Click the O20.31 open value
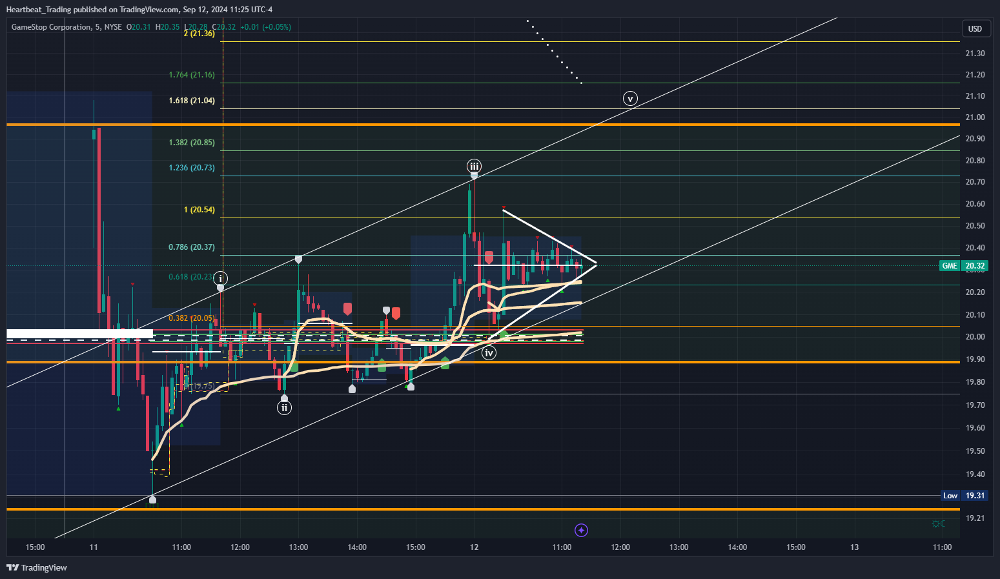 (x=138, y=27)
